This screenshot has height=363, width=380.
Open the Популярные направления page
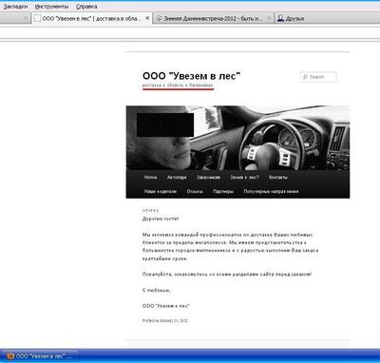[271, 191]
